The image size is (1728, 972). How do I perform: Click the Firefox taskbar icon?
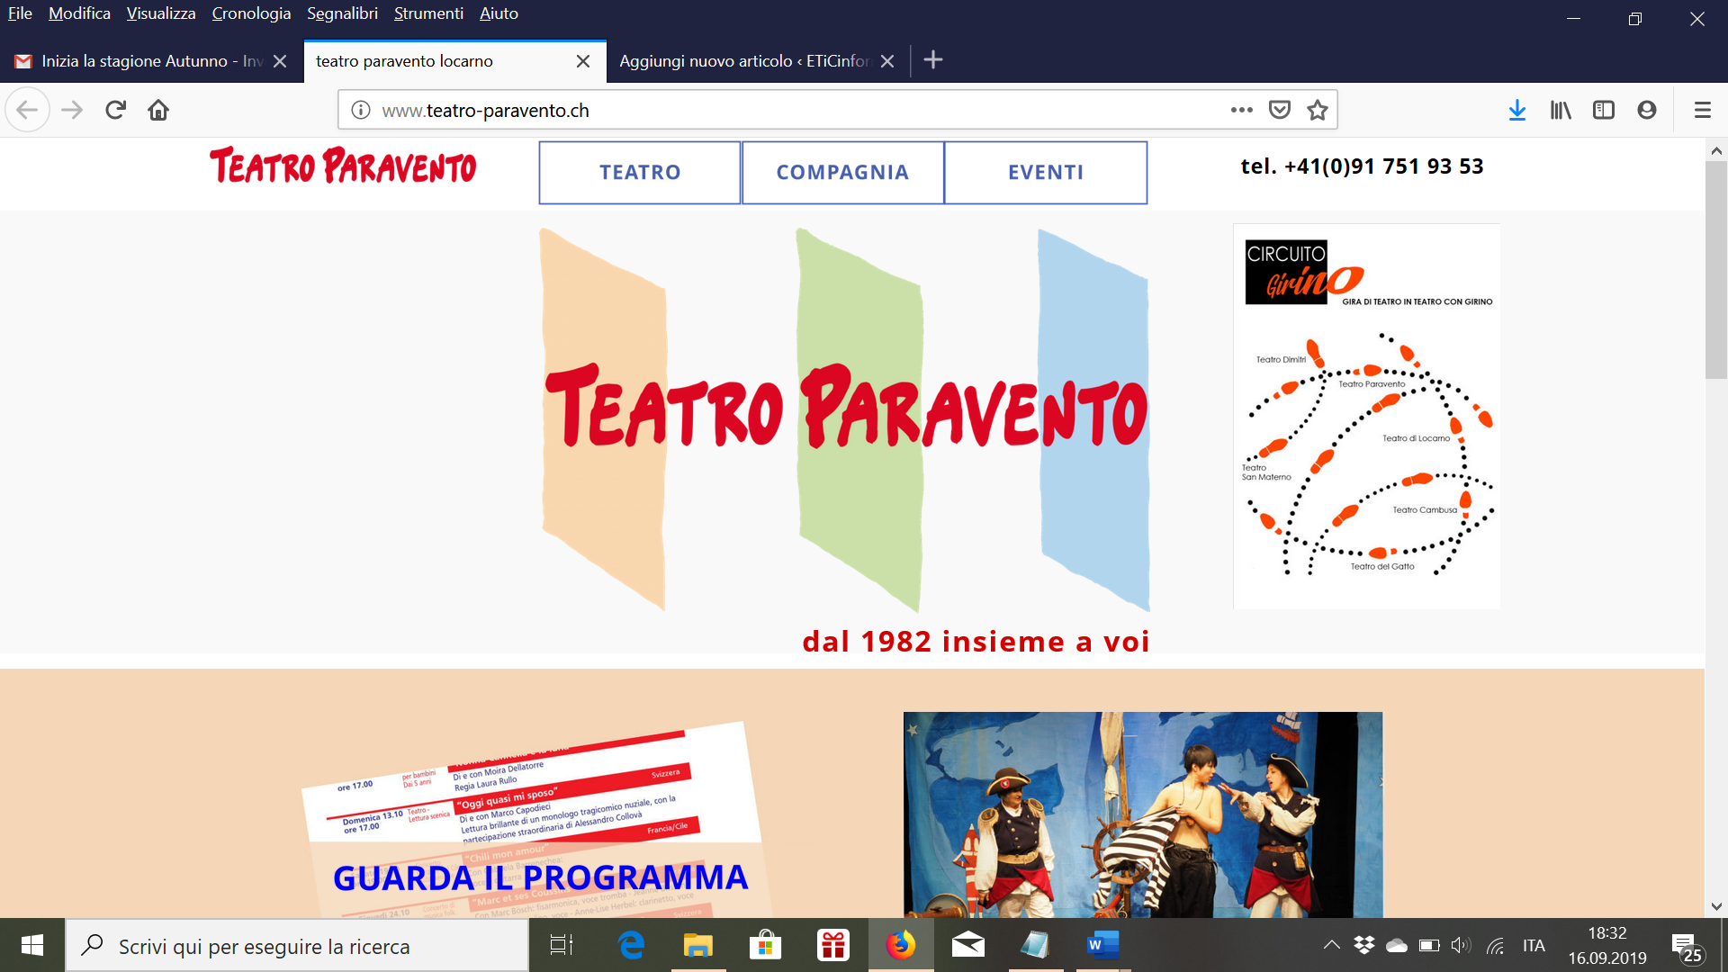click(x=901, y=945)
